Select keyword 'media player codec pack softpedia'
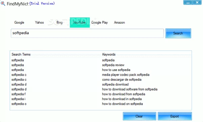Viewport: 203px width, 122px height. pyautogui.click(x=126, y=75)
